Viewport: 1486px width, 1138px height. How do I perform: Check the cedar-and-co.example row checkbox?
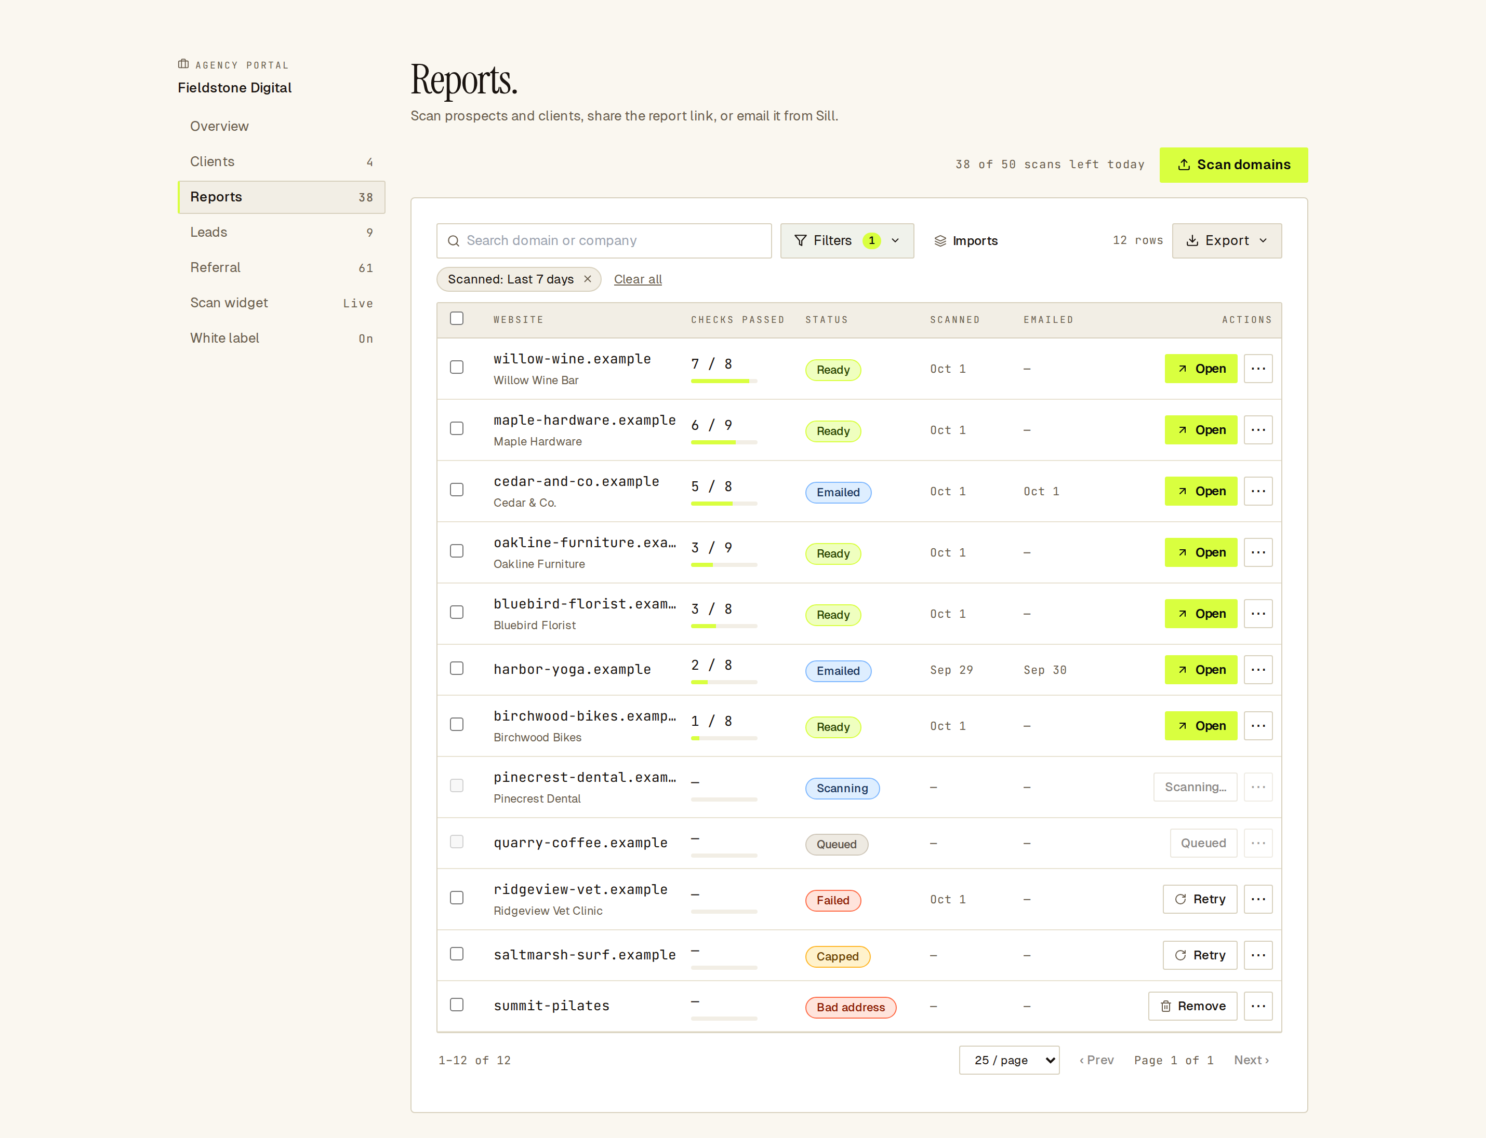pyautogui.click(x=457, y=490)
